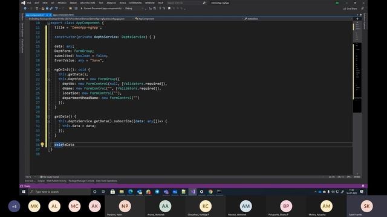Open the VIEW menu
The height and width of the screenshot is (217, 387).
coord(45,2)
